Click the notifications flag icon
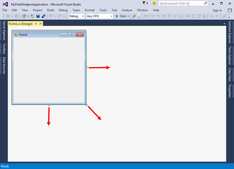 pos(144,3)
